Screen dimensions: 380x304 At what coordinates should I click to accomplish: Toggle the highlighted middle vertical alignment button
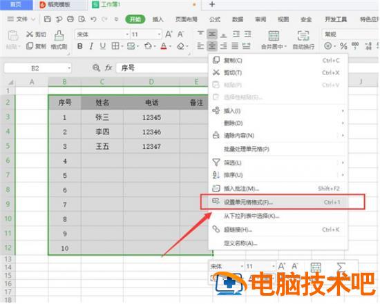tap(212, 34)
